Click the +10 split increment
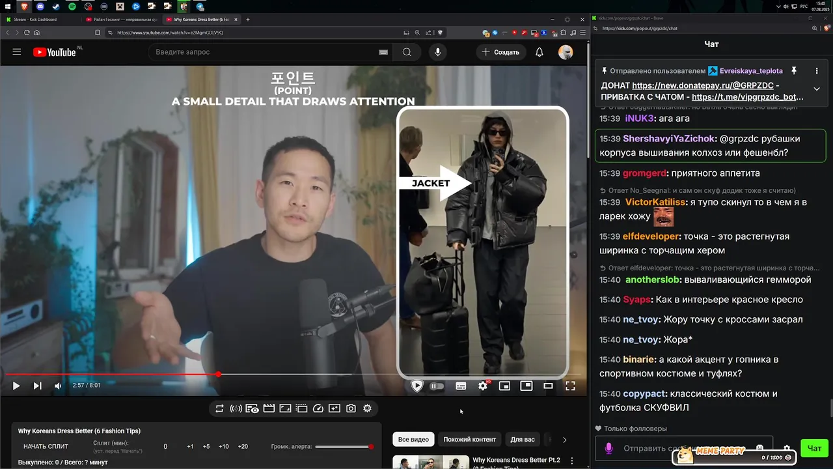 pos(224,447)
